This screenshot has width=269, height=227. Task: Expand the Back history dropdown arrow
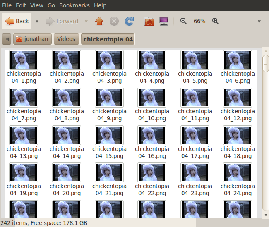[x=37, y=21]
